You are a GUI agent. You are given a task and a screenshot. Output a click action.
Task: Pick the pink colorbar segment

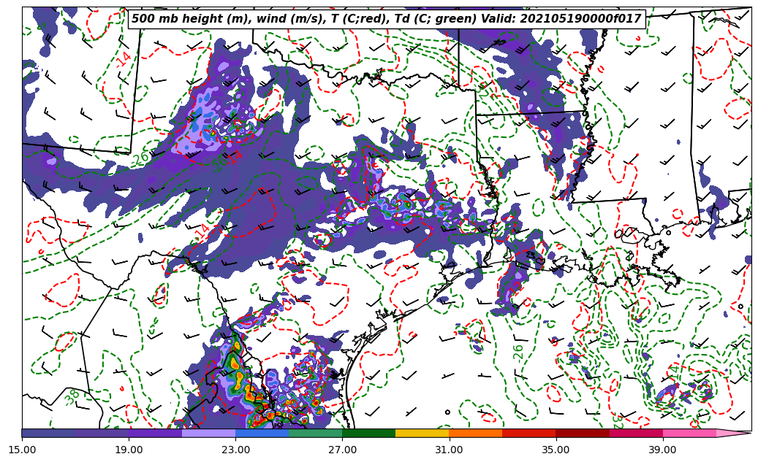click(x=689, y=433)
